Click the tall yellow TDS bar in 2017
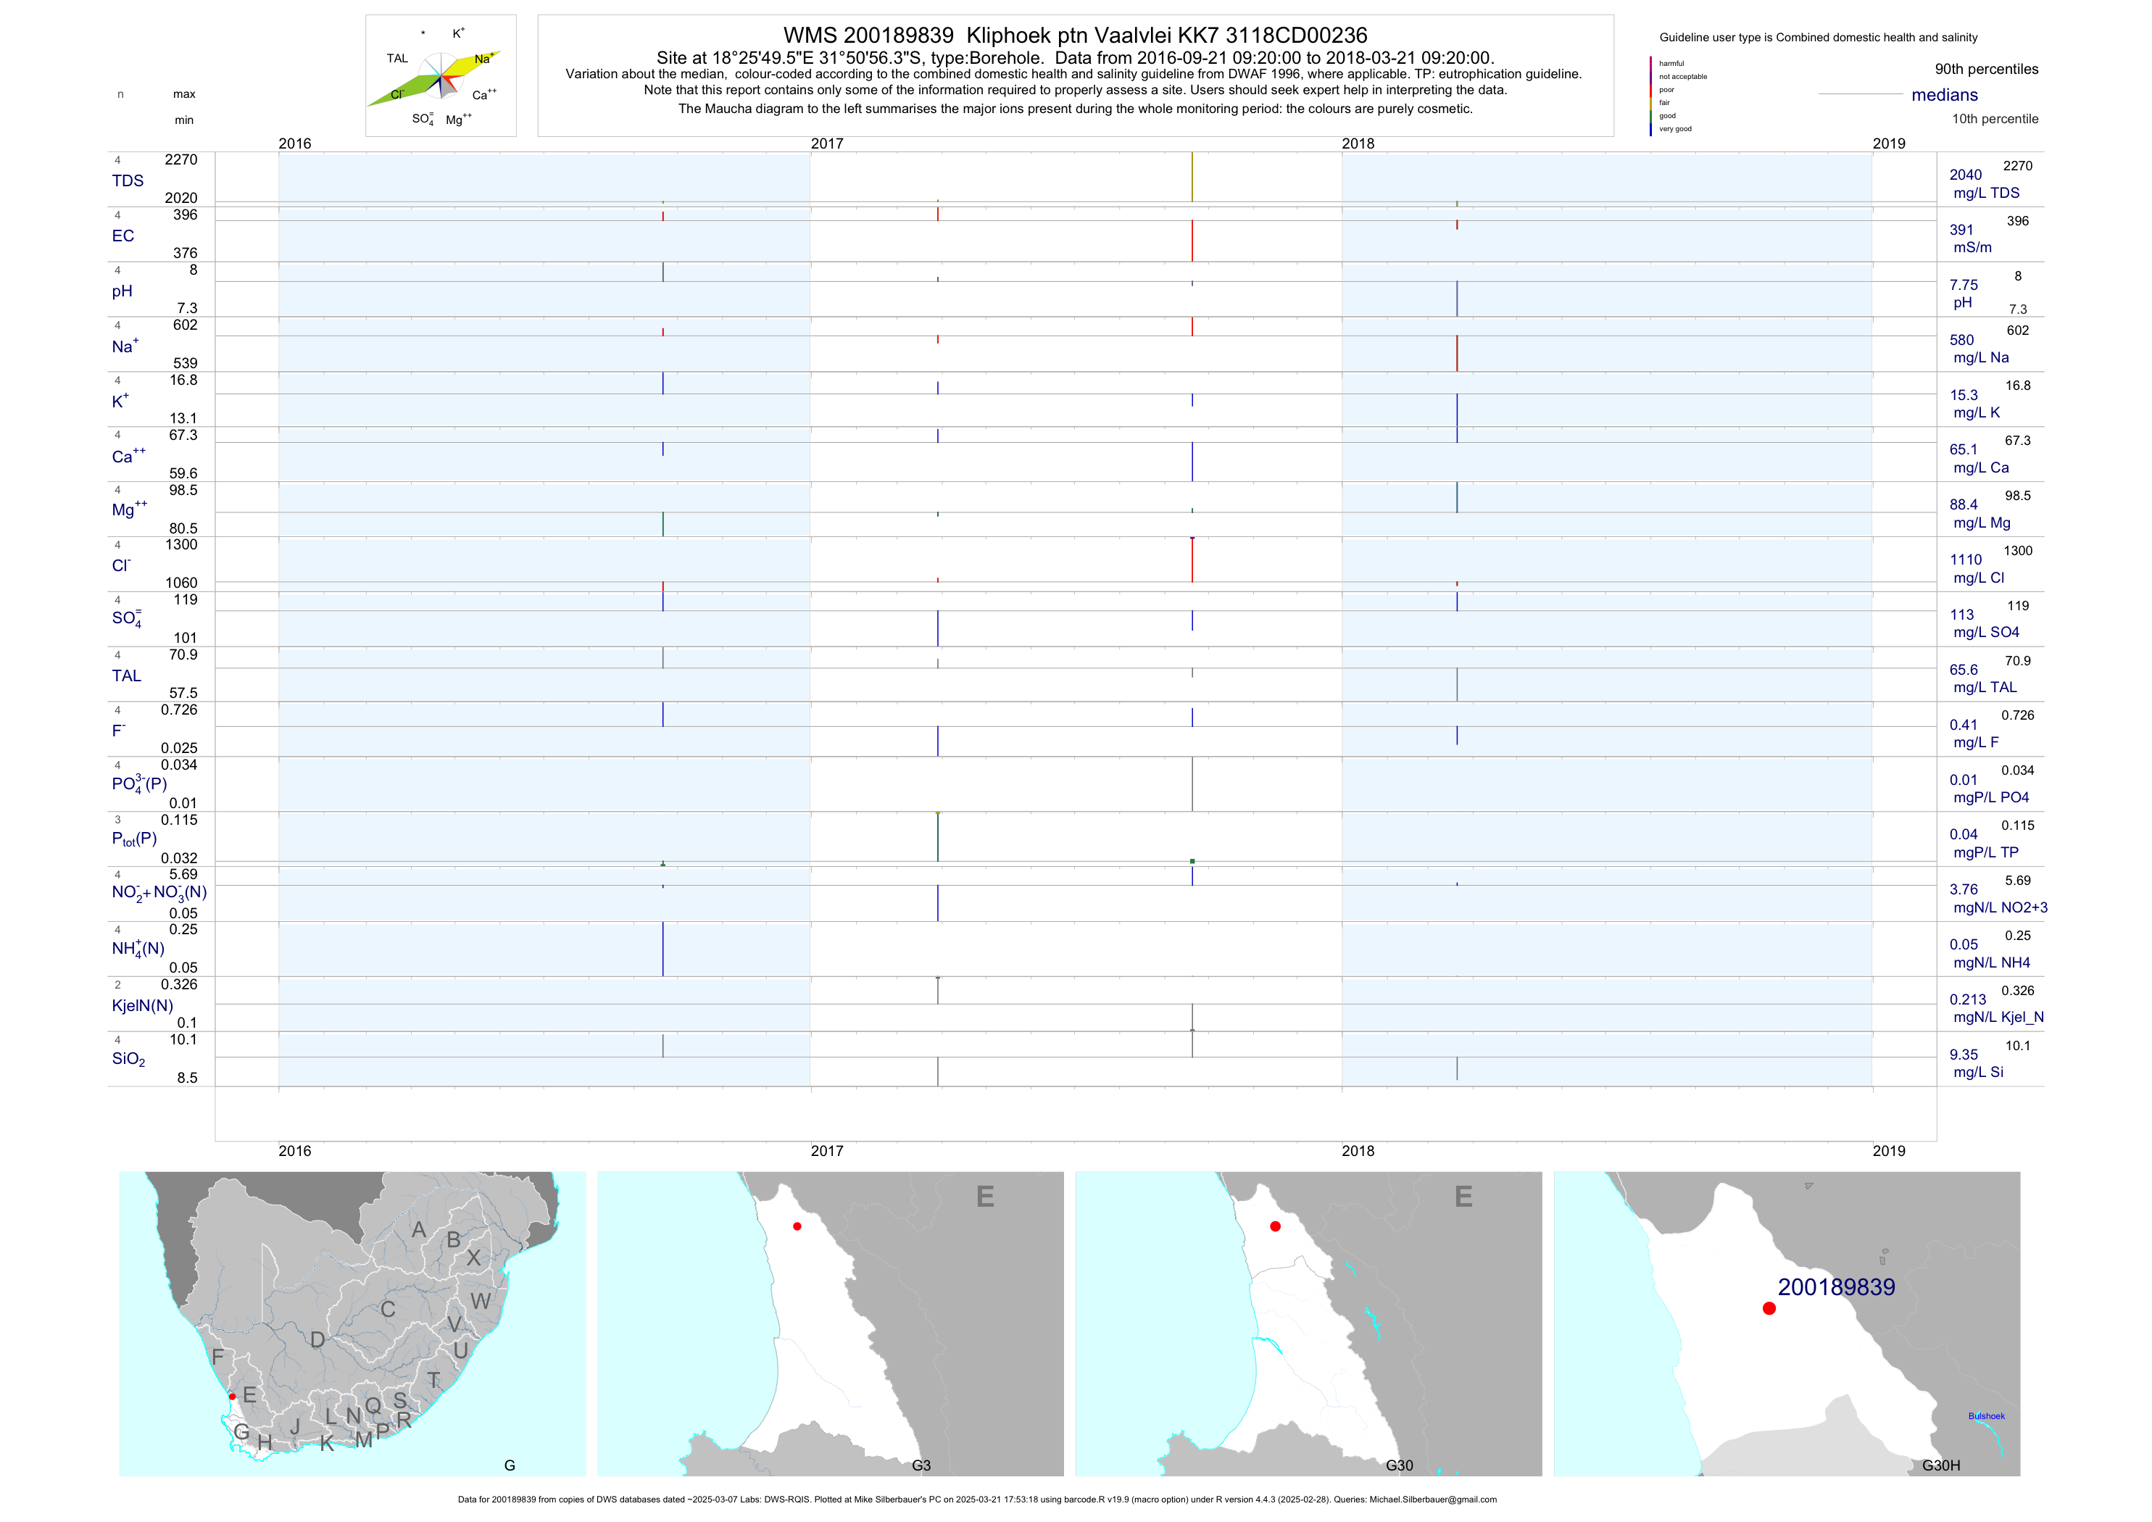Viewport: 2152px width, 1522px height. point(1192,176)
